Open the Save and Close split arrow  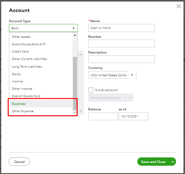point(173,162)
